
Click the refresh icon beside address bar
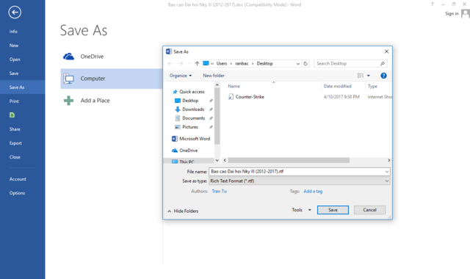[305, 64]
